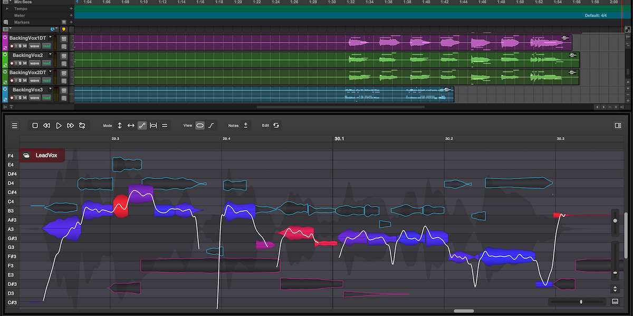Toggle the right sidebar panel icon
The image size is (633, 316).
click(618, 126)
